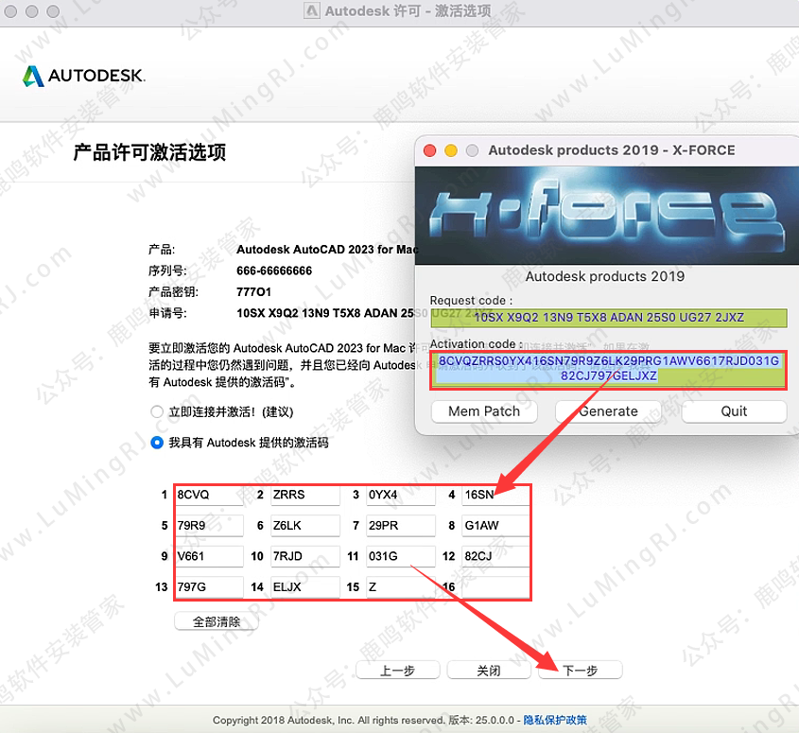Click activation field 15 containing Z
Image resolution: width=799 pixels, height=733 pixels.
tap(401, 587)
